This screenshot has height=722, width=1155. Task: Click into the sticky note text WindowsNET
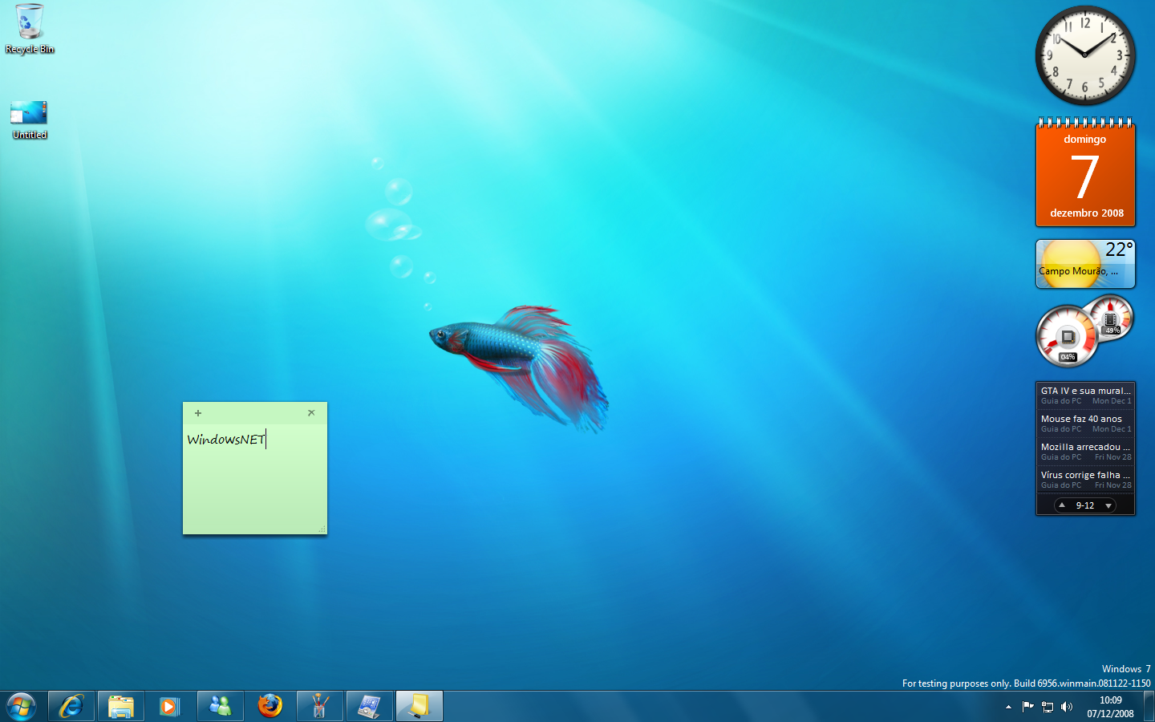[226, 440]
